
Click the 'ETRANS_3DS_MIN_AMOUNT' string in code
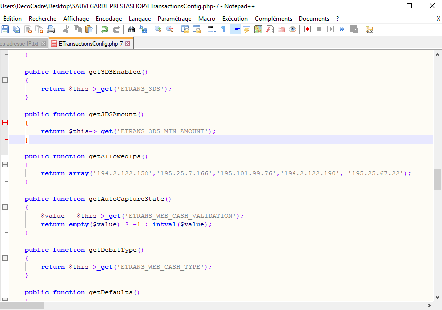(162, 131)
